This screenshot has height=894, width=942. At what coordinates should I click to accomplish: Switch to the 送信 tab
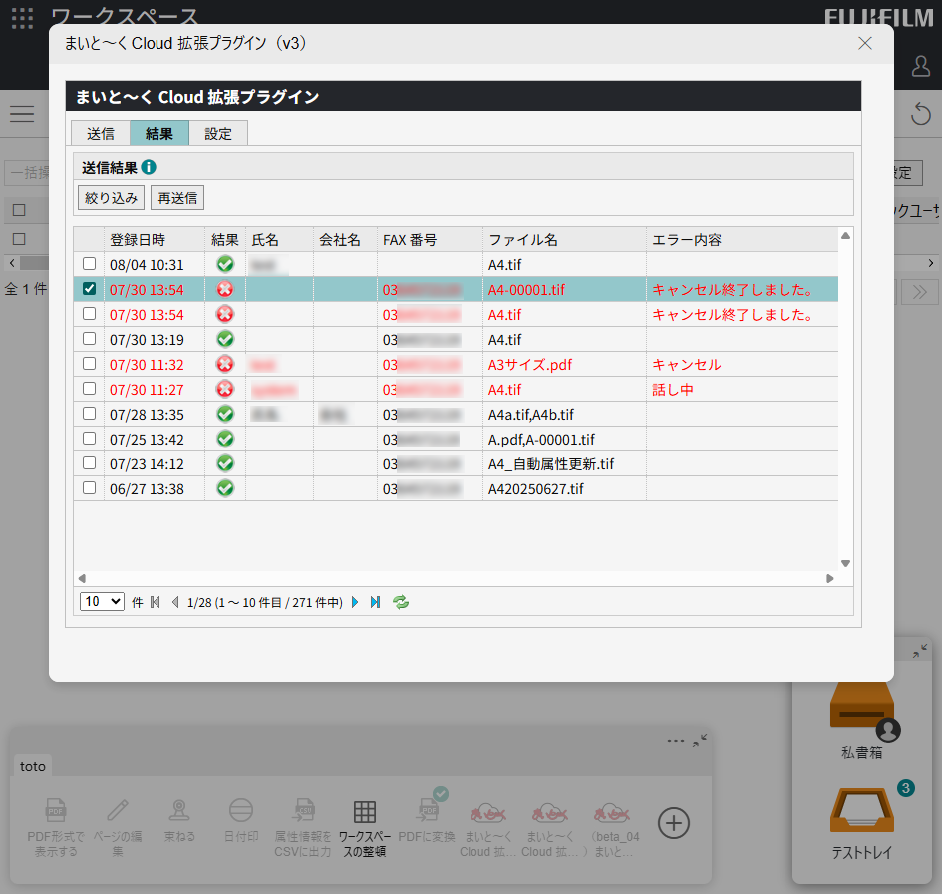(100, 132)
